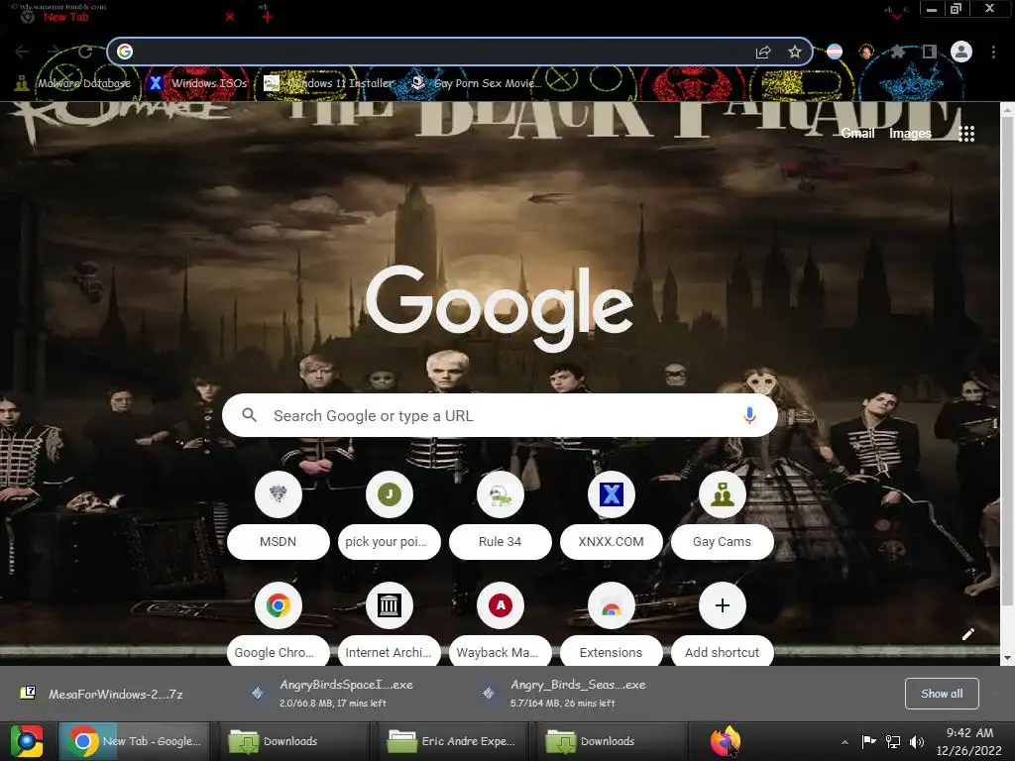
Task: Bookmark this tab with the star icon
Action: tap(795, 52)
